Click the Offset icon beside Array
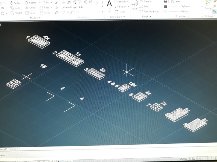This screenshot has height=162, width=217. (57, 13)
